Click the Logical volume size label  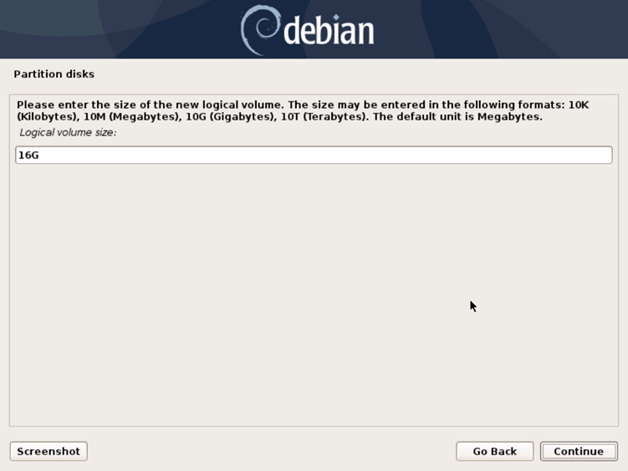pyautogui.click(x=68, y=133)
